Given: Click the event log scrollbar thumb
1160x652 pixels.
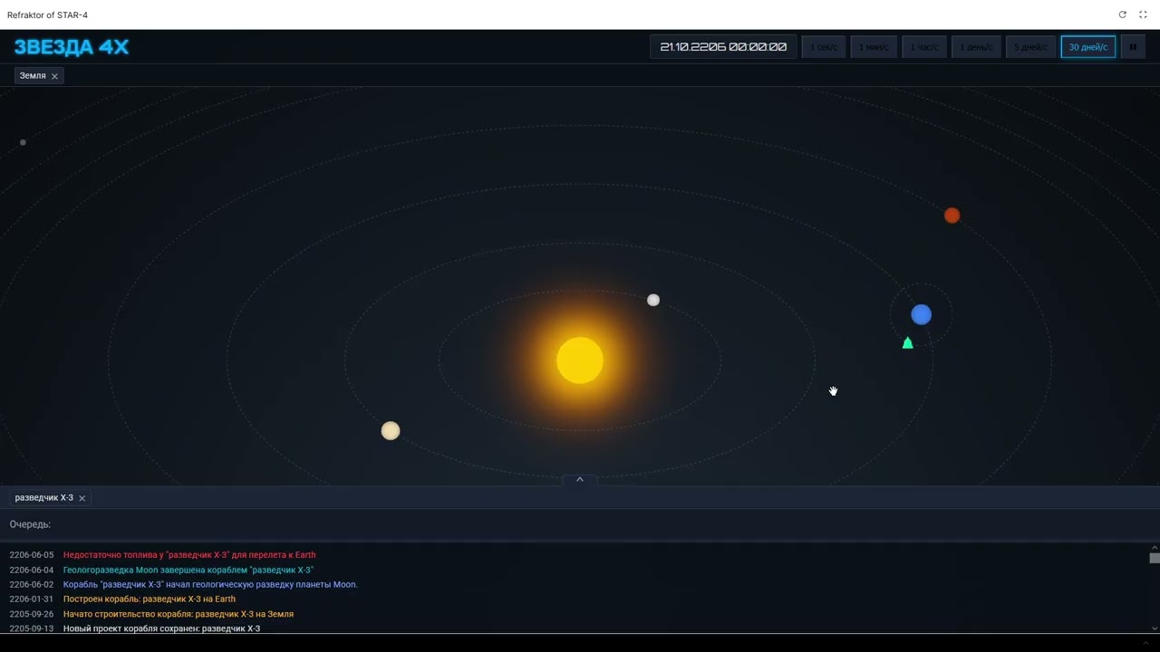Looking at the screenshot, I should (x=1155, y=558).
